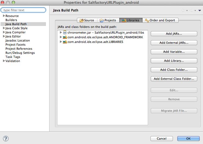
Task: Switch to the Order and Export tab
Action: [160, 20]
